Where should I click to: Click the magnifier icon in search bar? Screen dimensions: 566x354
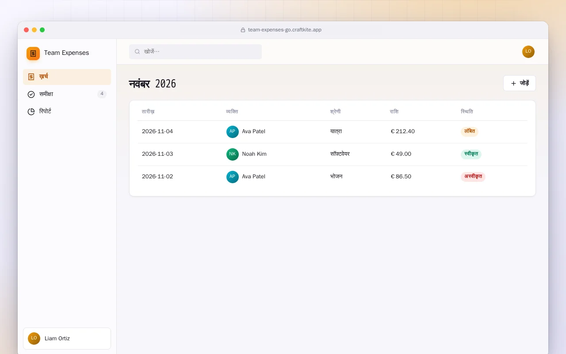pyautogui.click(x=138, y=52)
